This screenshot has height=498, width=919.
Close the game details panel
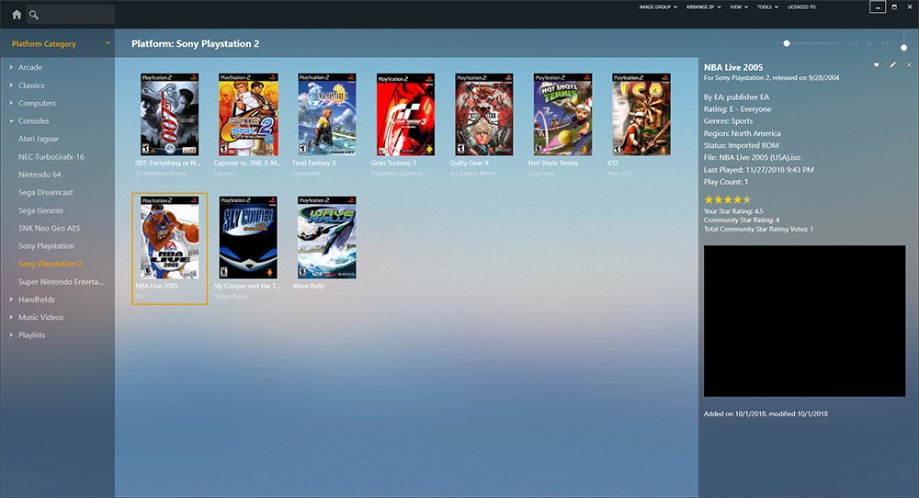pos(909,65)
